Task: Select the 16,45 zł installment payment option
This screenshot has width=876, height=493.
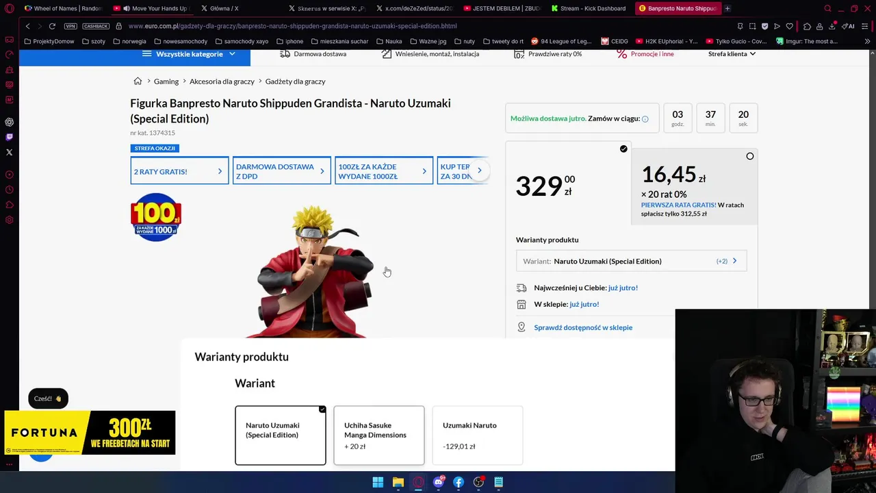Action: 695,185
